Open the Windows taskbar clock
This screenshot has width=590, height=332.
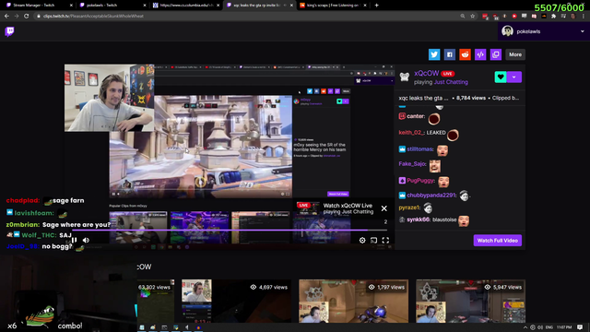tap(563, 327)
